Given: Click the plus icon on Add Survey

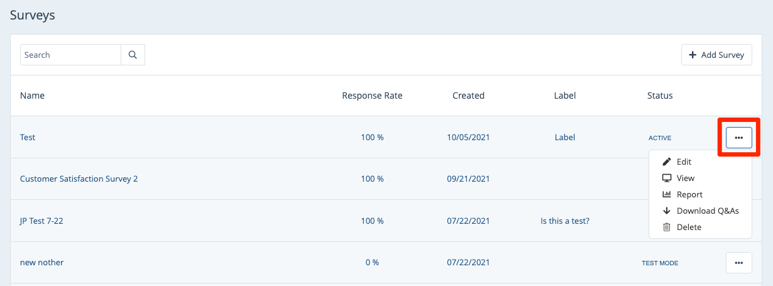Looking at the screenshot, I should (x=693, y=55).
